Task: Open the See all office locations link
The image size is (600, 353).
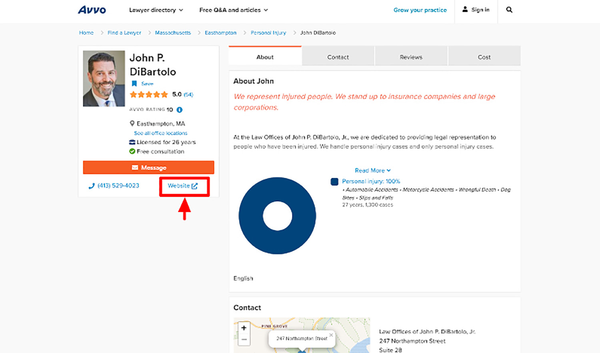Action: point(160,133)
